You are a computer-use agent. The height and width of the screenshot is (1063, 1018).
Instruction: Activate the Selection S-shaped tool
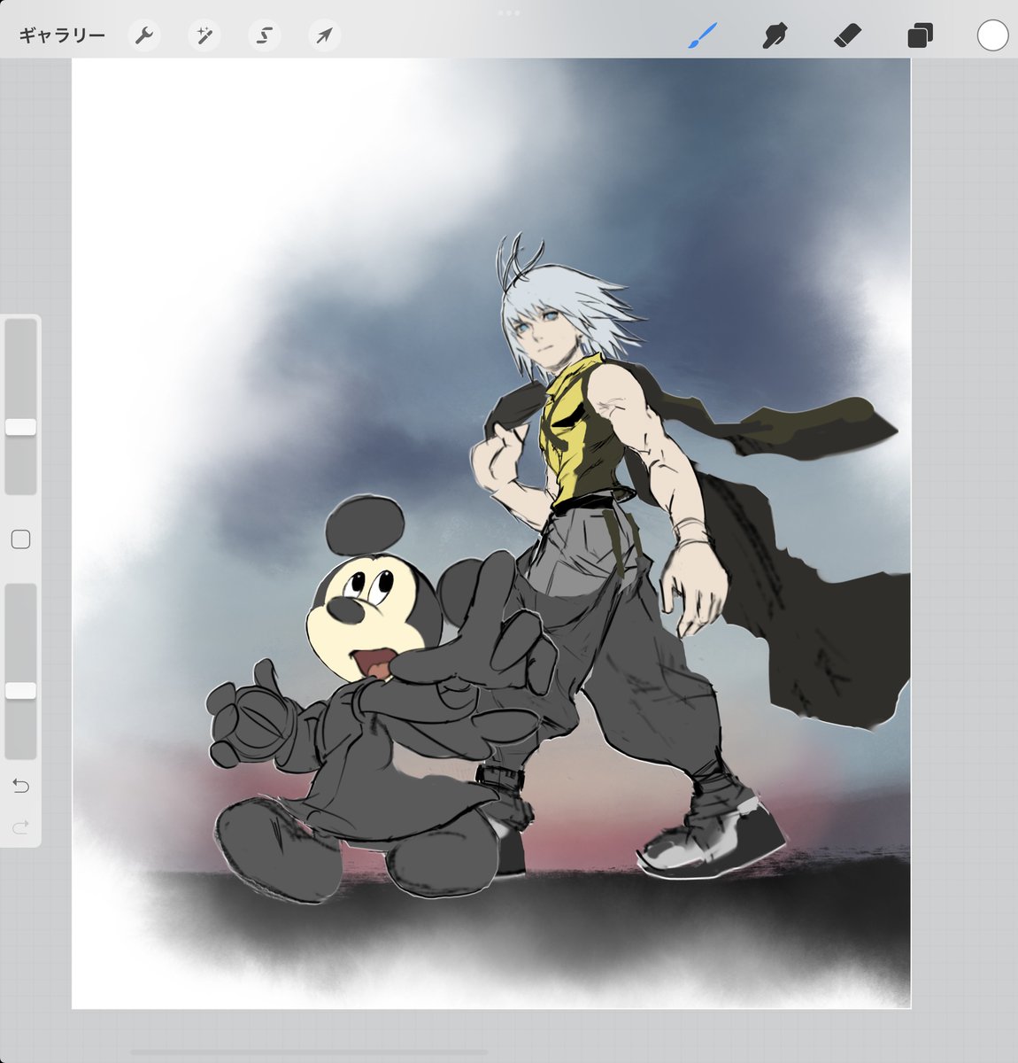tap(265, 35)
